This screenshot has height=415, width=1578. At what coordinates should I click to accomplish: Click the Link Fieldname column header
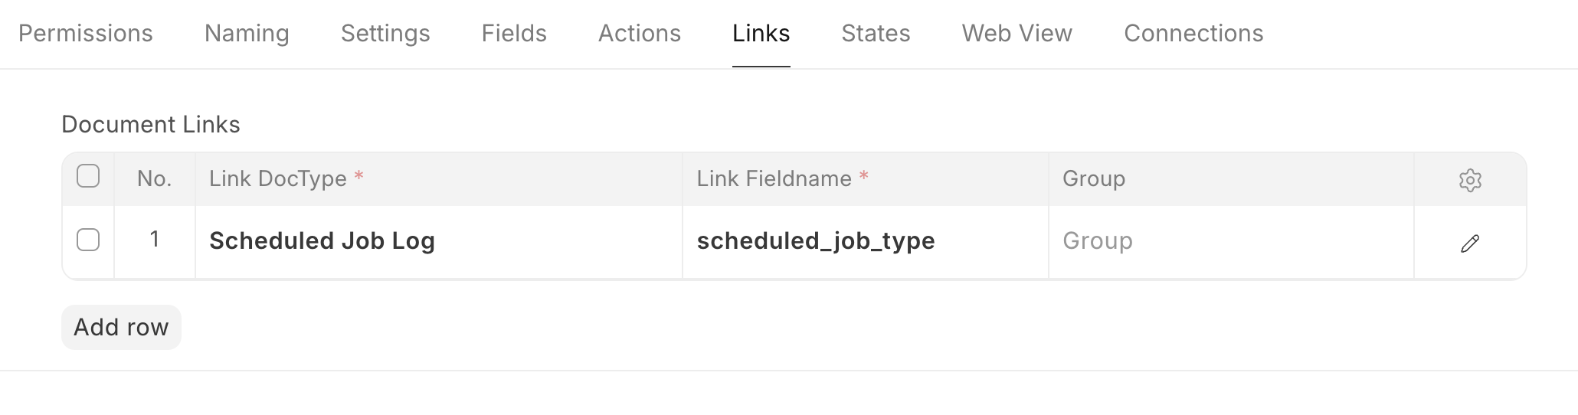(x=865, y=179)
